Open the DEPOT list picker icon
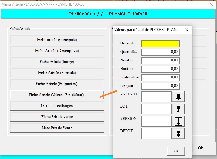The width and height of the screenshot is (217, 159). [x=178, y=133]
